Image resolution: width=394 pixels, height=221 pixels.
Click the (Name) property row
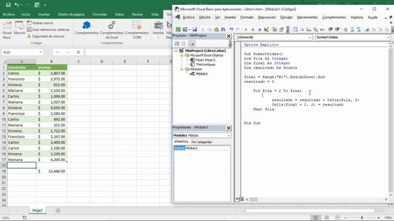(x=202, y=148)
